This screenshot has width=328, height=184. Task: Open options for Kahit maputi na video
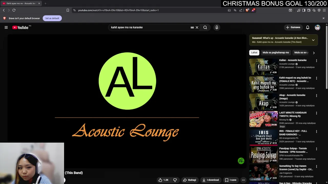[316, 78]
